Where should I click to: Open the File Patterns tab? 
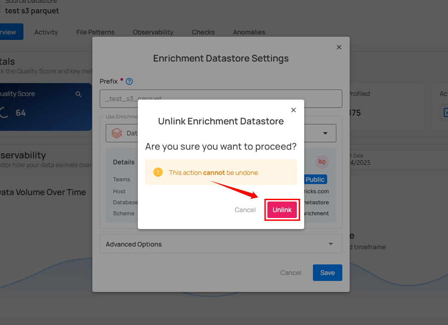[95, 32]
